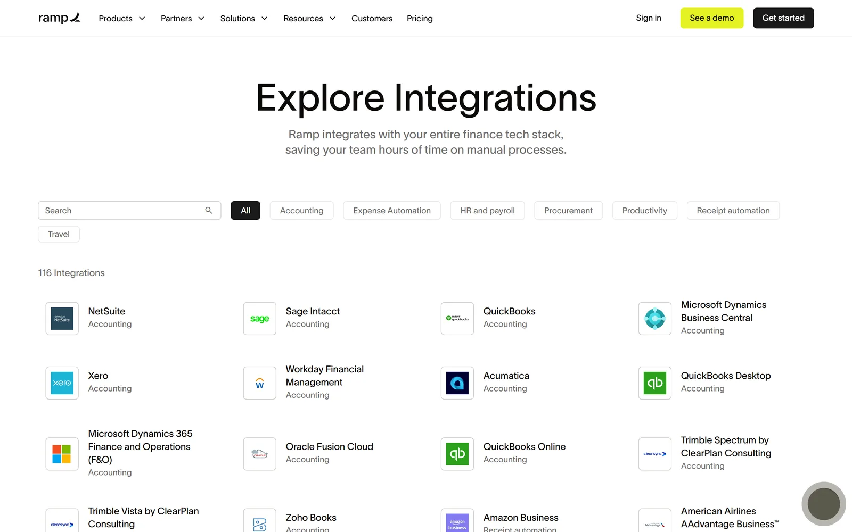Viewport: 852px width, 532px height.
Task: Filter by Productivity
Action: [x=644, y=210]
